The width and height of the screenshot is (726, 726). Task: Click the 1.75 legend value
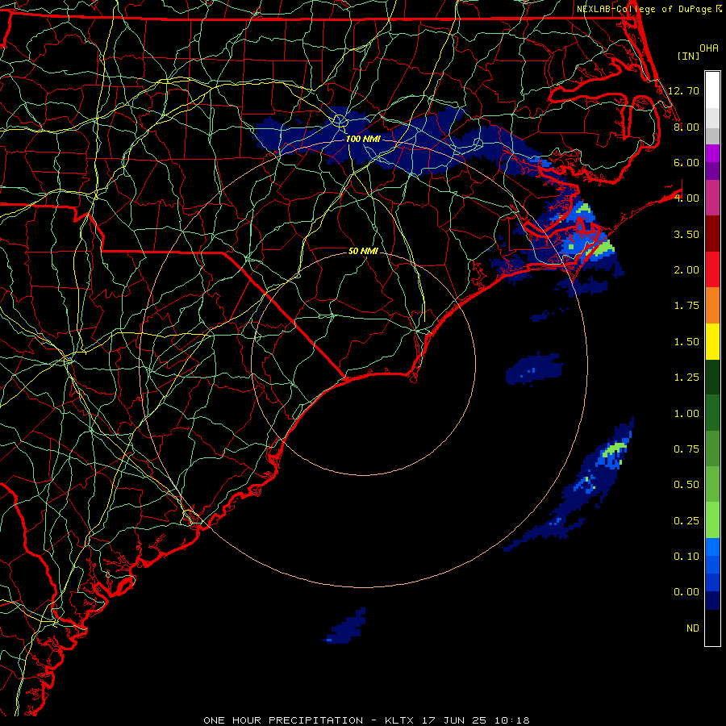click(x=686, y=306)
